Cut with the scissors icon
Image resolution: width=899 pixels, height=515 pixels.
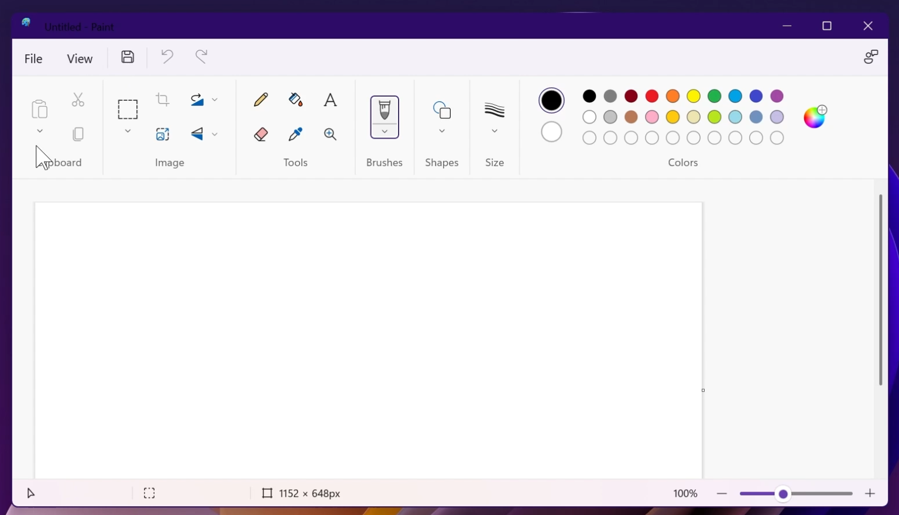(x=78, y=99)
